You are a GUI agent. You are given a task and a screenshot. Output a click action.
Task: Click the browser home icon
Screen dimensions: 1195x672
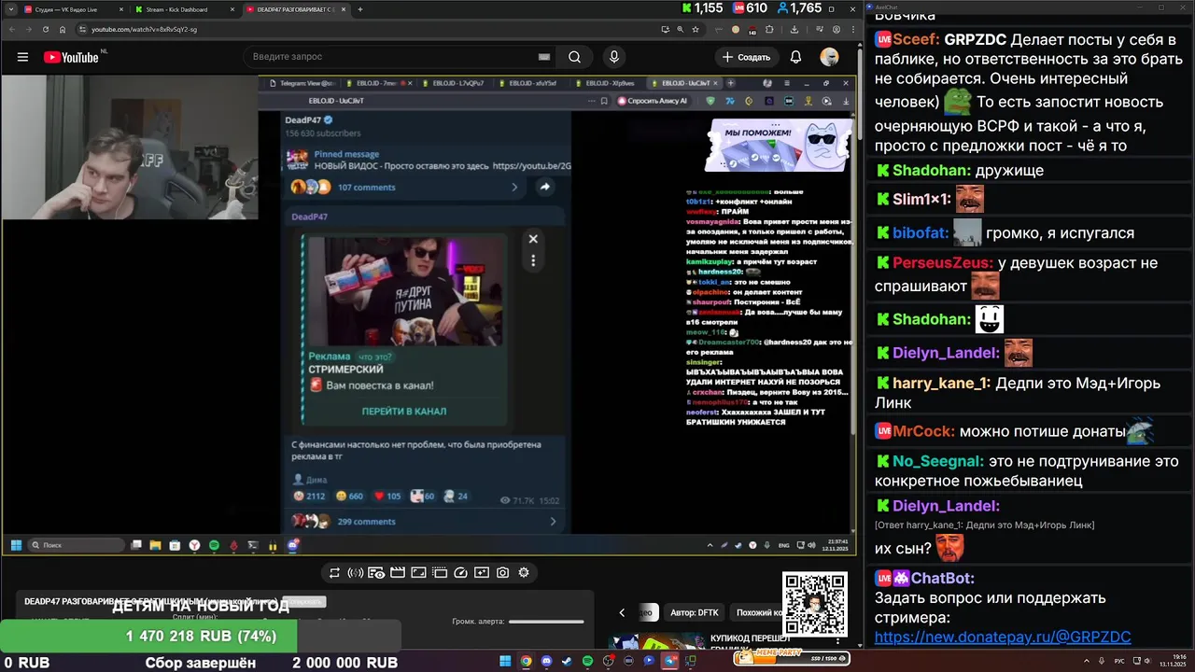[x=62, y=29]
